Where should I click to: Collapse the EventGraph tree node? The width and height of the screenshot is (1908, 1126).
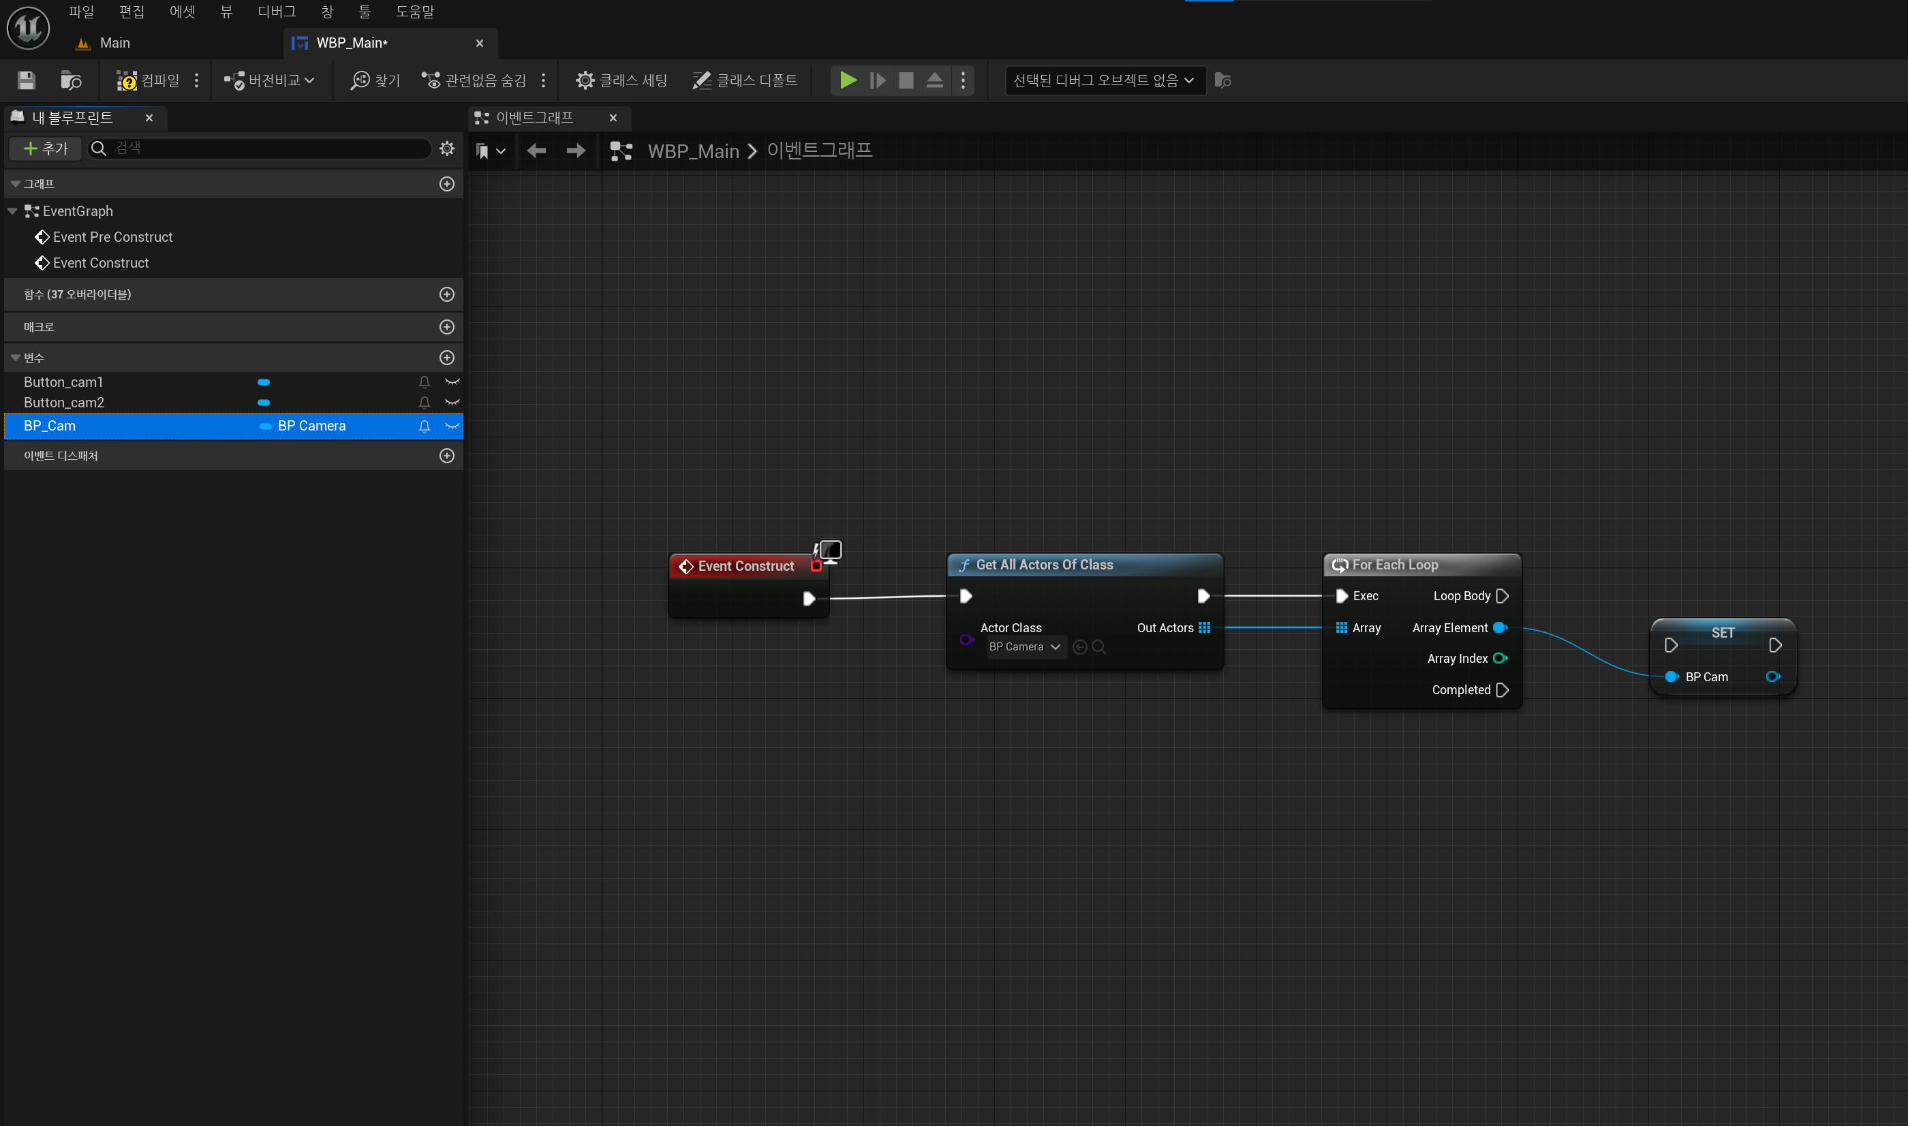tap(13, 211)
